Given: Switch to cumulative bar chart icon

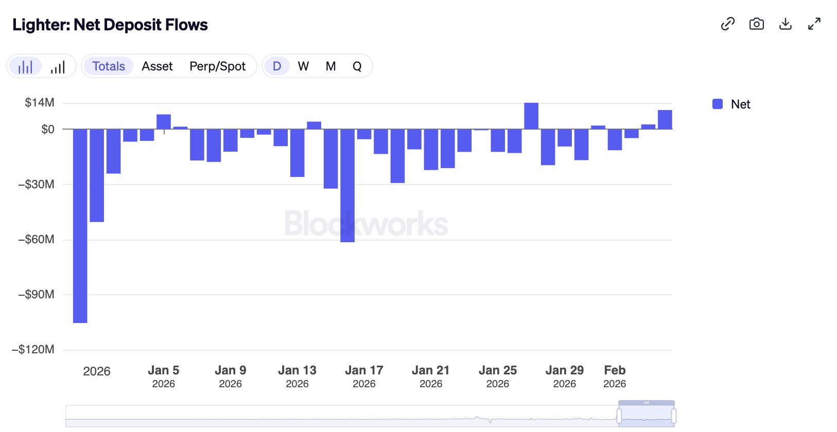Looking at the screenshot, I should tap(58, 66).
